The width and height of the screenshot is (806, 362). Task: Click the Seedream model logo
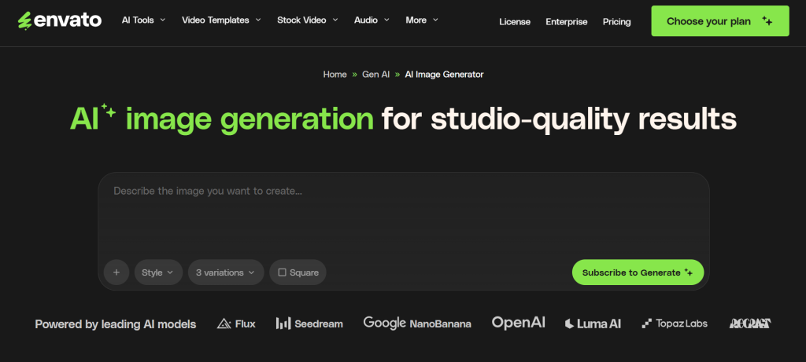coord(309,323)
